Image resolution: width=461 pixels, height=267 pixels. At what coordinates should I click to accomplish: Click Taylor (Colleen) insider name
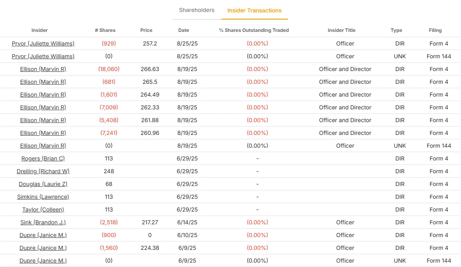[43, 210]
